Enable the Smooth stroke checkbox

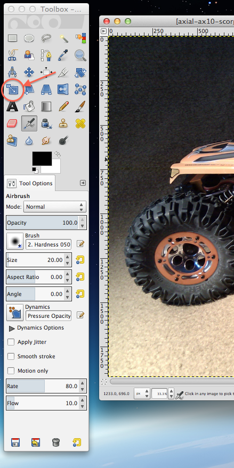[x=11, y=356]
